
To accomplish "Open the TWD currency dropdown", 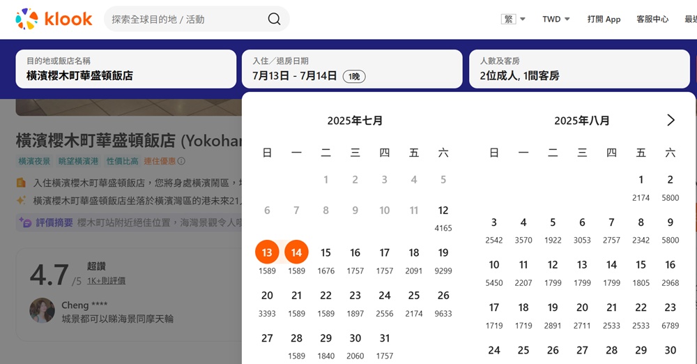I will click(x=556, y=19).
